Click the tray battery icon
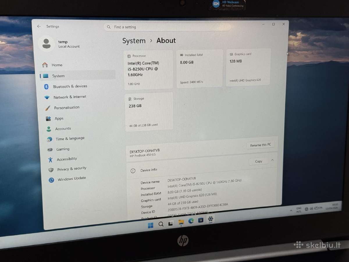 click(316, 208)
